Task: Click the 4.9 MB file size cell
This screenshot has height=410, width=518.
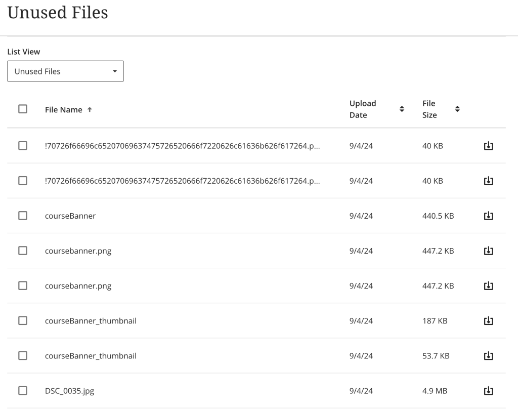Action: [435, 391]
